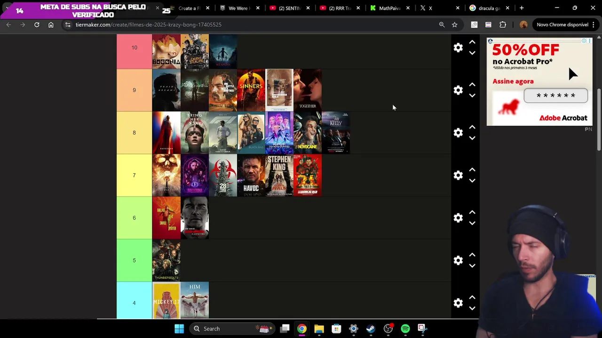Open Steam from the taskbar
The width and height of the screenshot is (602, 338).
click(x=371, y=329)
